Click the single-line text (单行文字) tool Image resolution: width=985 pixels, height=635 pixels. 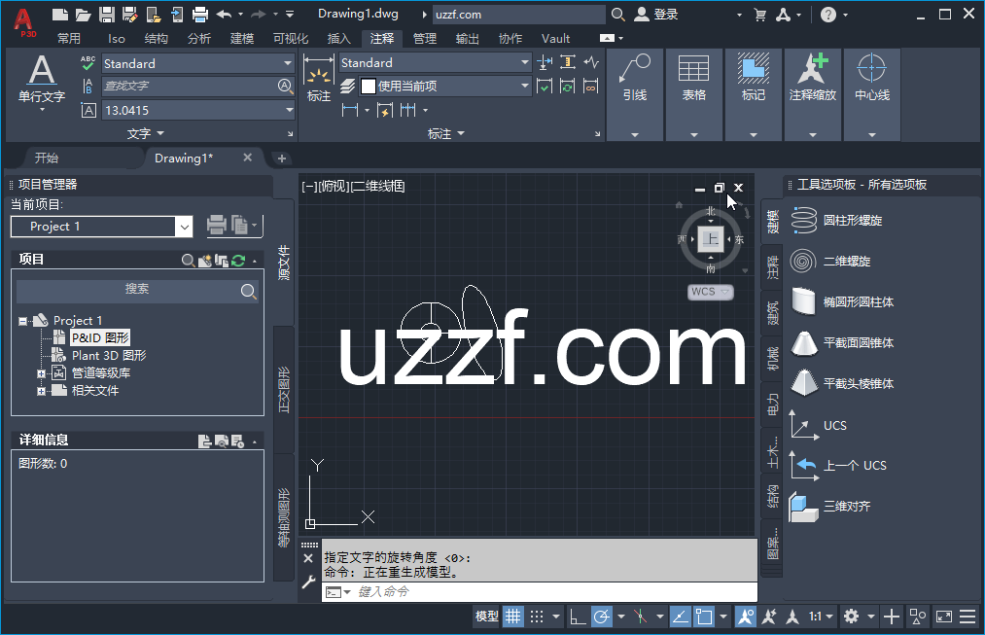(42, 79)
